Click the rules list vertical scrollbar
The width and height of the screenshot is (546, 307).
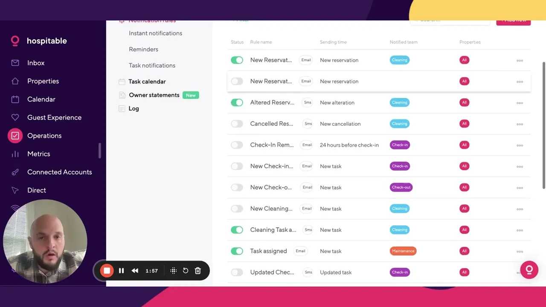pyautogui.click(x=543, y=125)
